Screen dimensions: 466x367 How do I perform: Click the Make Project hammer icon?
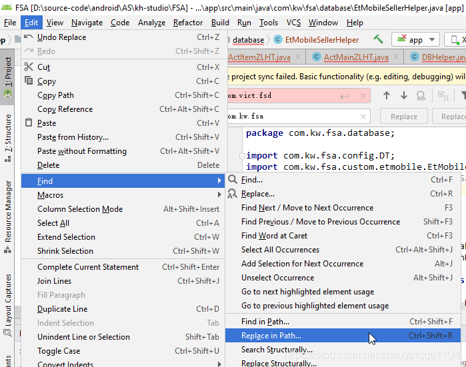click(378, 39)
